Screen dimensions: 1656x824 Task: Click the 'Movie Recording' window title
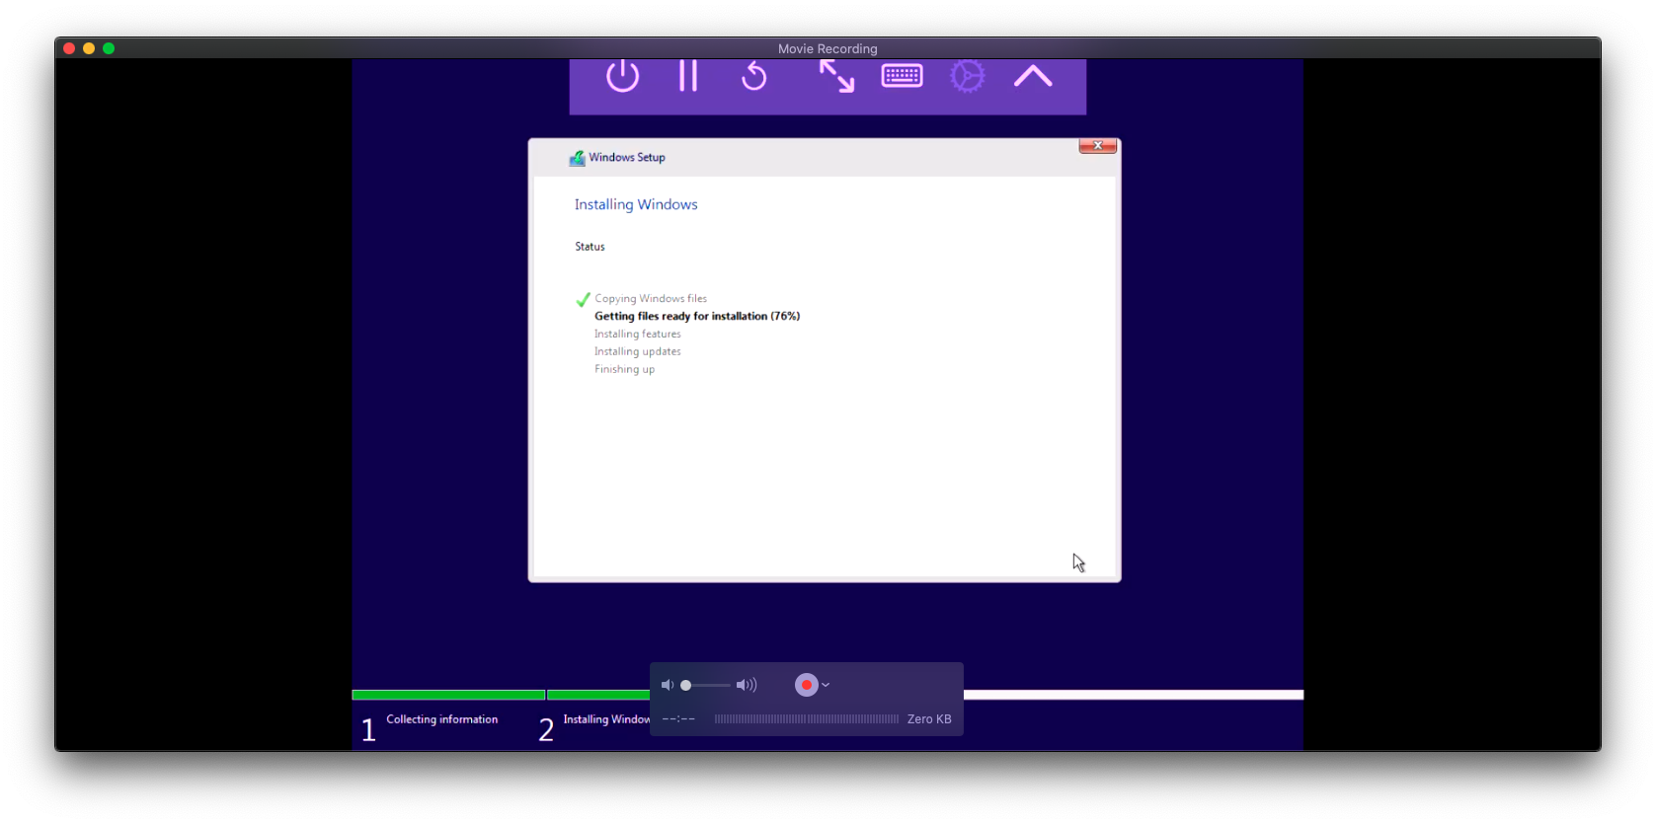point(828,48)
